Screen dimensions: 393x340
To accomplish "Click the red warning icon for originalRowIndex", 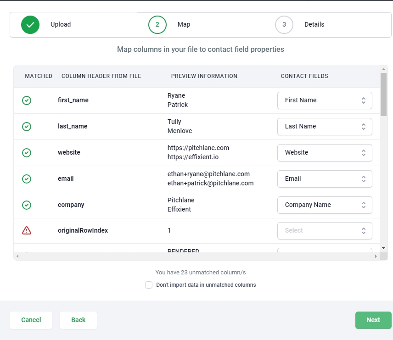I will click(27, 231).
